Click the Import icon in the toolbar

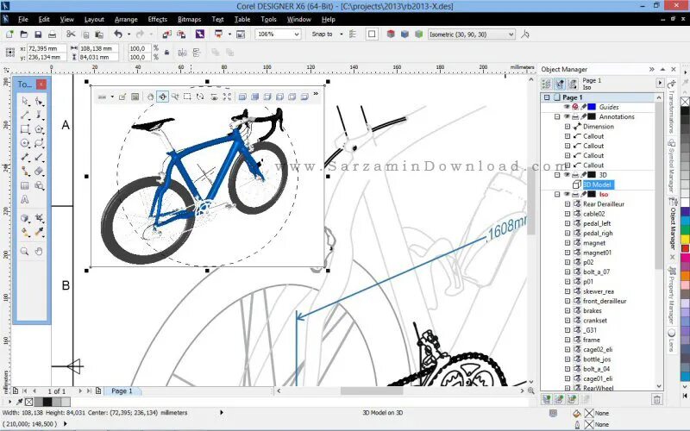coord(166,34)
